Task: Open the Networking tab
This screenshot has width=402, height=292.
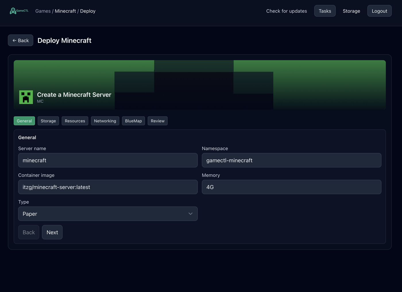Action: pos(105,121)
